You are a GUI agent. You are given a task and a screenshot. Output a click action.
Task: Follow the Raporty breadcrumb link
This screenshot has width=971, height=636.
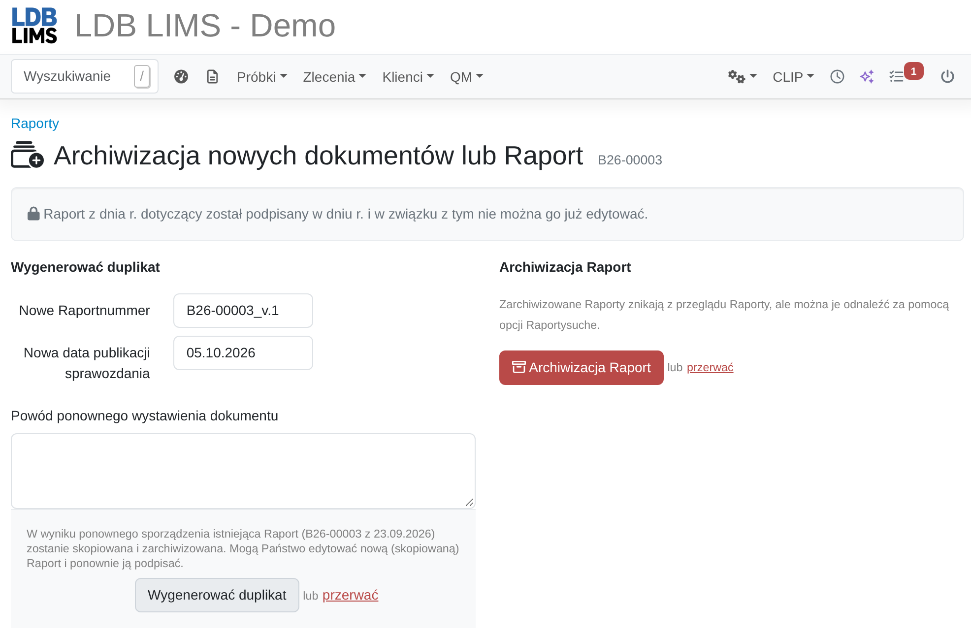(35, 123)
